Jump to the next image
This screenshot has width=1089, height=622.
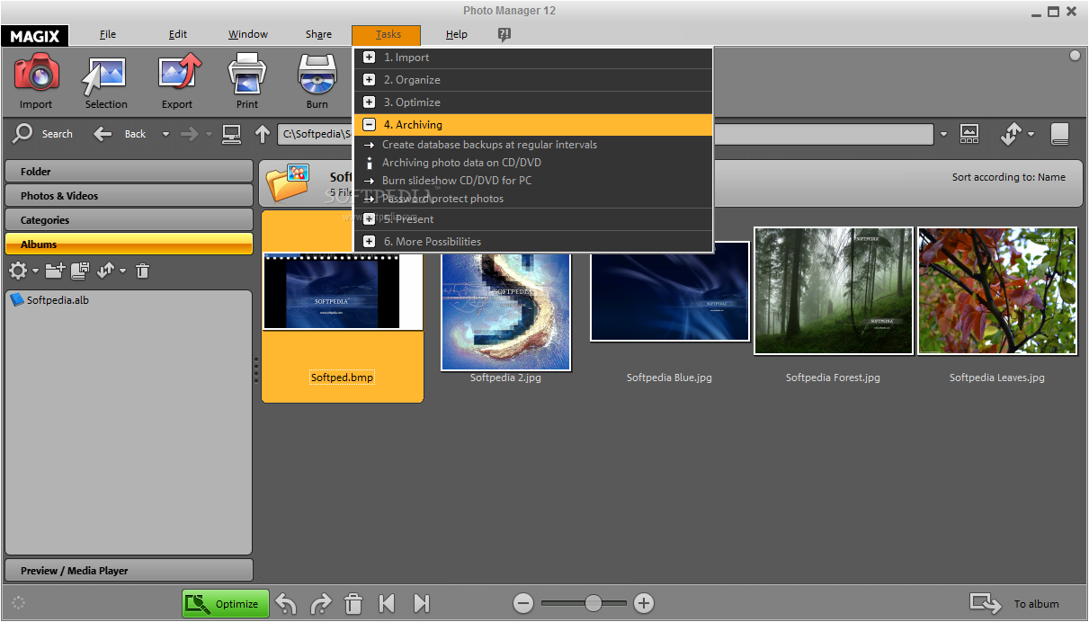click(x=421, y=603)
